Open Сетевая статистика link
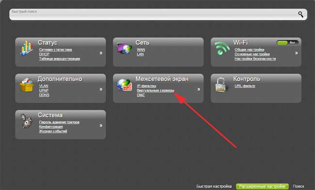Image resolution: width=315 pixels, height=190 pixels. [x=55, y=49]
